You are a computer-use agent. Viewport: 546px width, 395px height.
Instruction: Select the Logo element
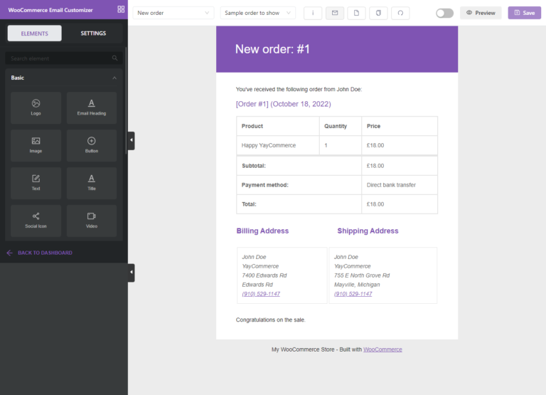coord(36,107)
